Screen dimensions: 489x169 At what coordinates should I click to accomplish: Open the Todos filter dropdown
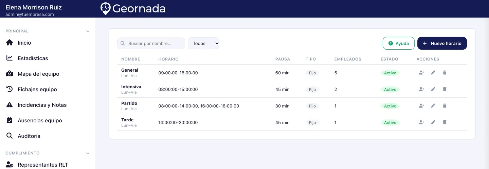click(204, 43)
